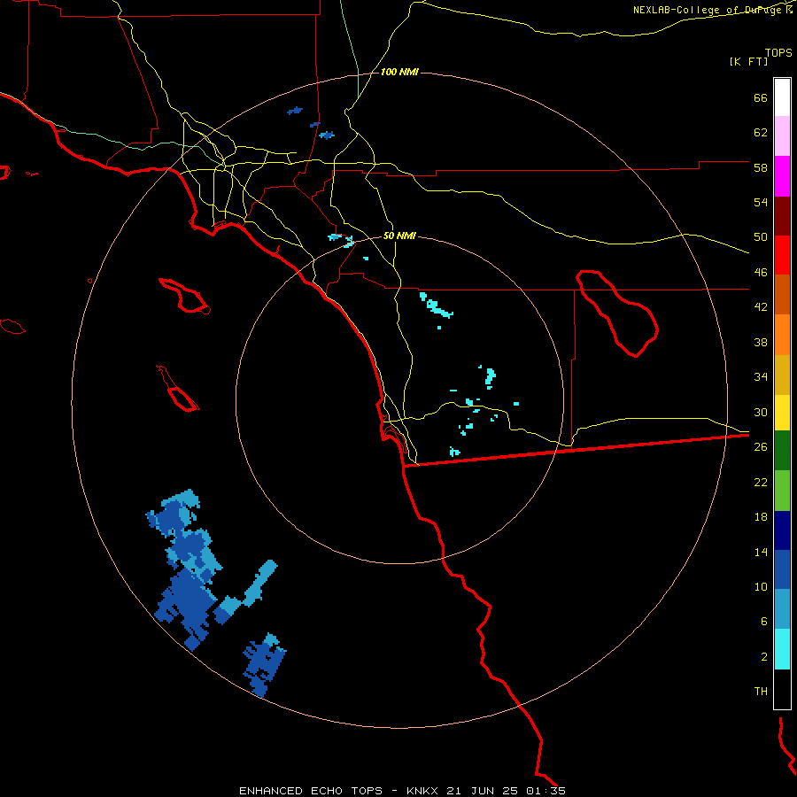Click the legend value "10"
797x797 pixels.
pyautogui.click(x=761, y=586)
